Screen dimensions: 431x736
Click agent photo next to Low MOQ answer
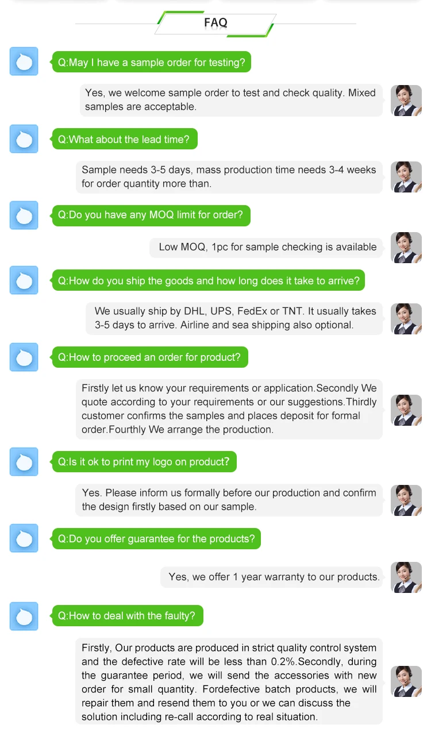pyautogui.click(x=406, y=248)
